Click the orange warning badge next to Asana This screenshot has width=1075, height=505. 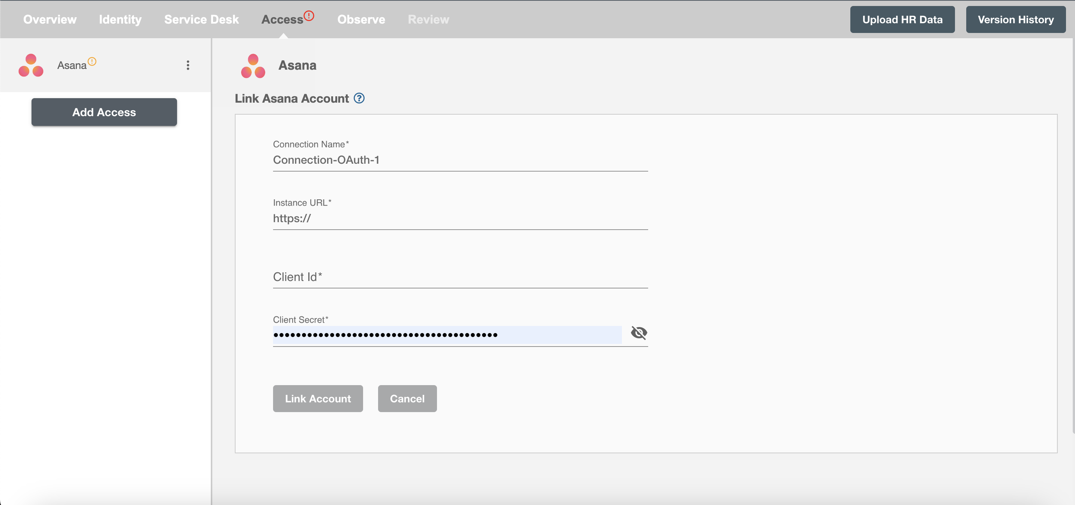pyautogui.click(x=92, y=61)
